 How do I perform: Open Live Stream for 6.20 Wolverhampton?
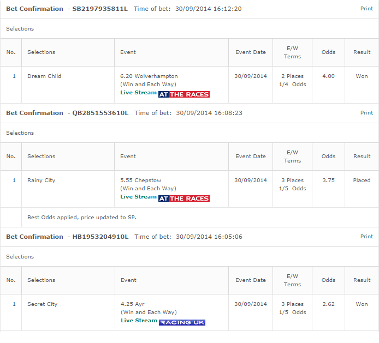(x=138, y=93)
